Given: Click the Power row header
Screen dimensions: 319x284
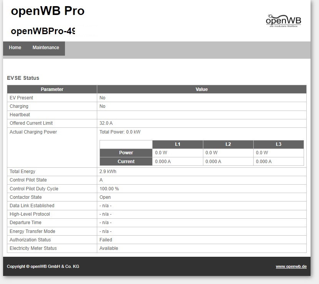Looking at the screenshot, I should 126,153.
